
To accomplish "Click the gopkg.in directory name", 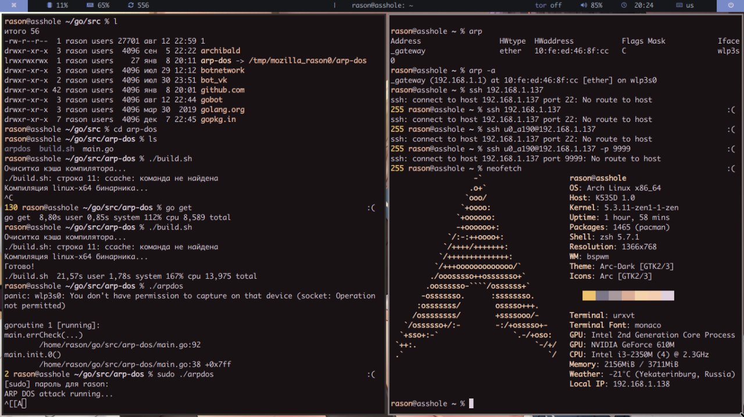I will pos(218,119).
